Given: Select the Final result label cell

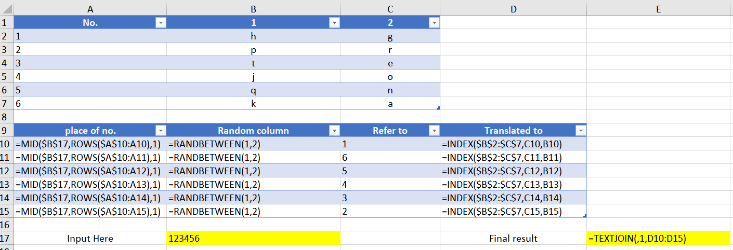Looking at the screenshot, I should click(x=514, y=239).
